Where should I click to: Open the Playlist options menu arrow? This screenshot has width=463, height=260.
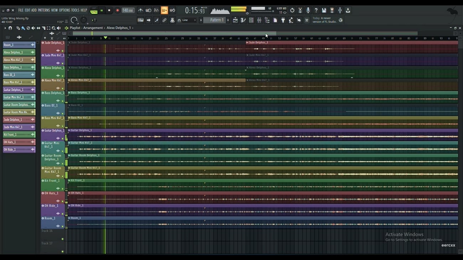[x=5, y=28]
